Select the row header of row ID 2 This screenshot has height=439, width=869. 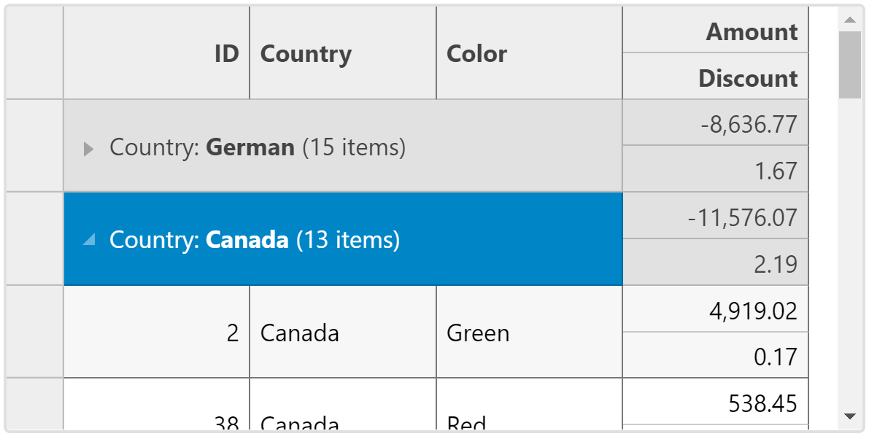[35, 332]
